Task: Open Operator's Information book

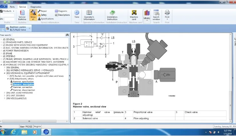Action: pyautogui.click(x=89, y=15)
